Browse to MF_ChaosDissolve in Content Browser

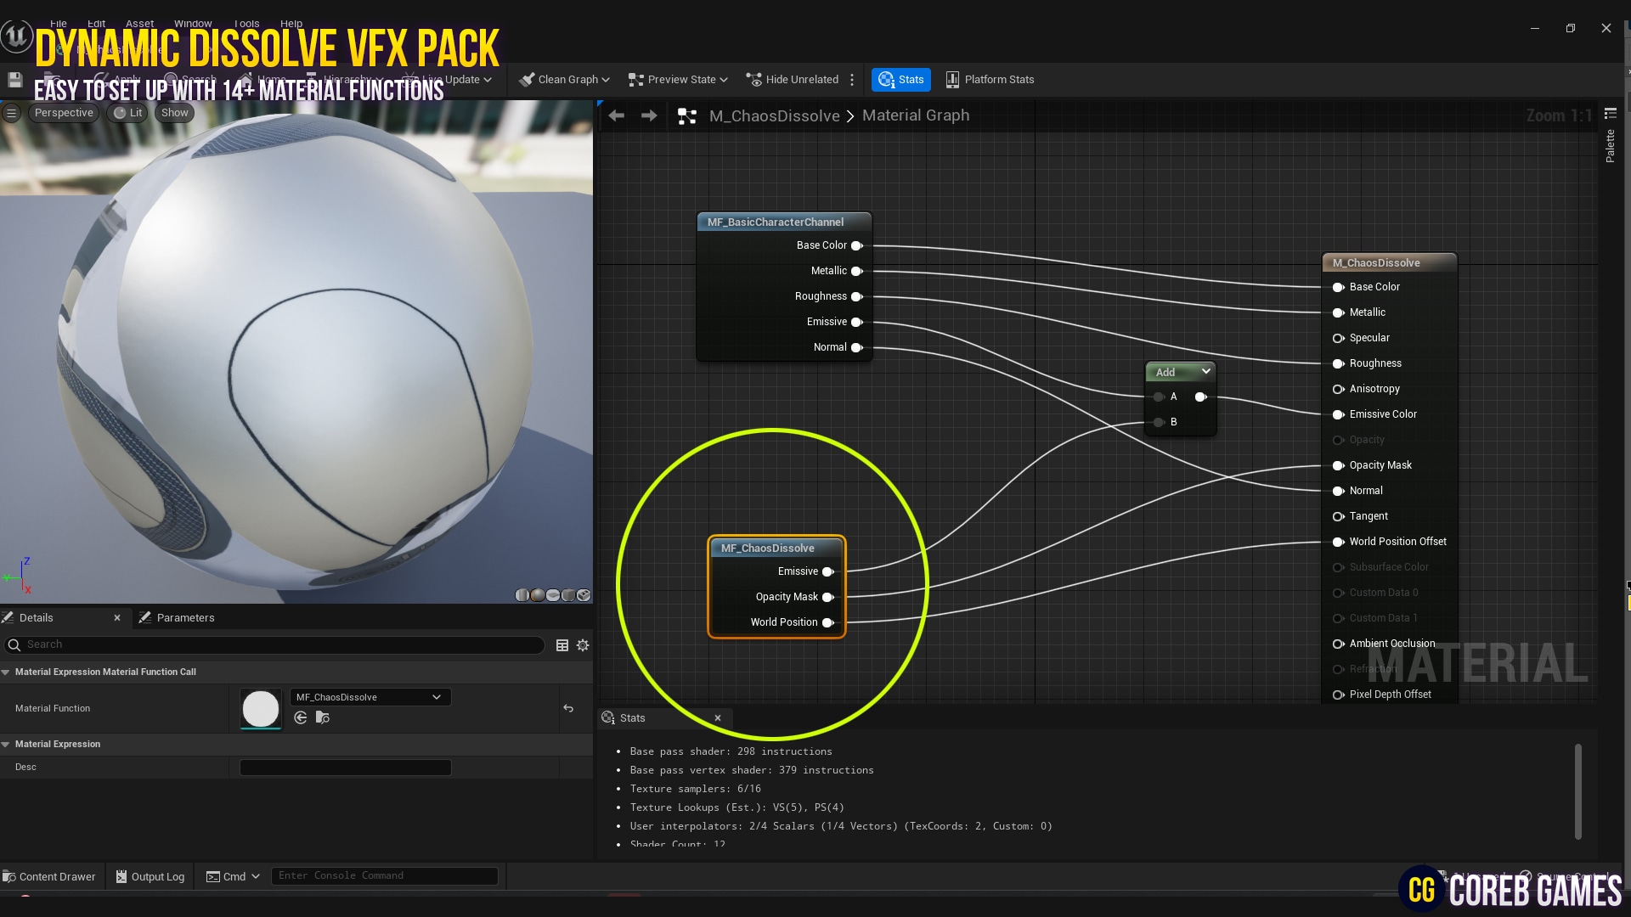tap(322, 717)
